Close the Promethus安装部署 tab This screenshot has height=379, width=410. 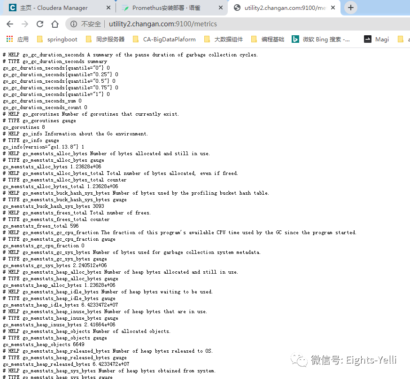point(221,8)
